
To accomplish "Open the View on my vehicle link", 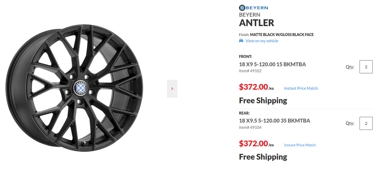I will (262, 41).
